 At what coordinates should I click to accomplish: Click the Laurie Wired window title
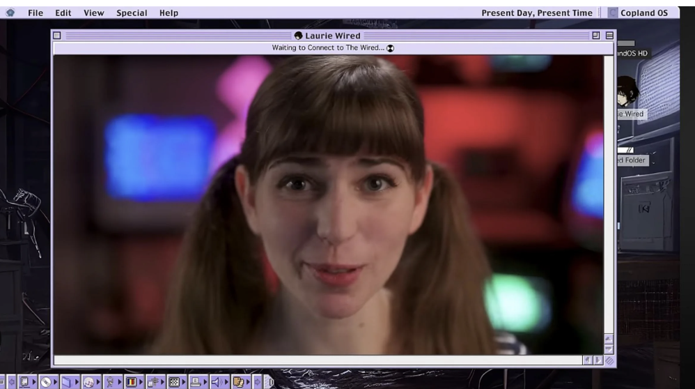pos(332,36)
